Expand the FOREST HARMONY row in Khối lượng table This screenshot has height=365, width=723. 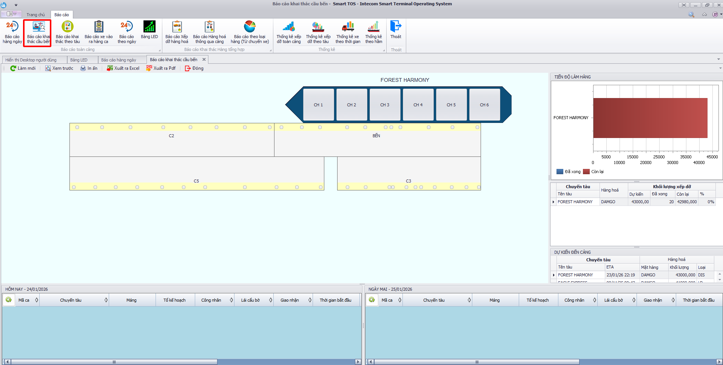click(553, 202)
